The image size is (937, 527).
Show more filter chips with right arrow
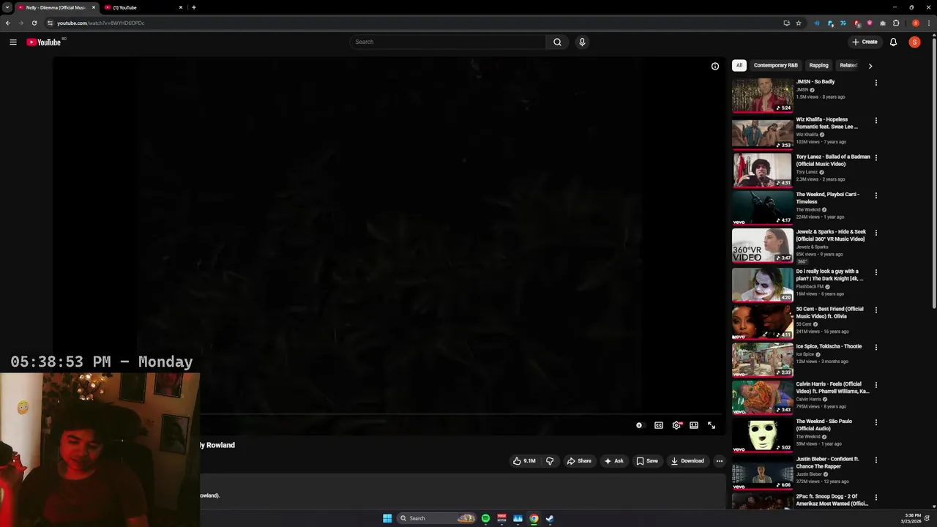[870, 66]
